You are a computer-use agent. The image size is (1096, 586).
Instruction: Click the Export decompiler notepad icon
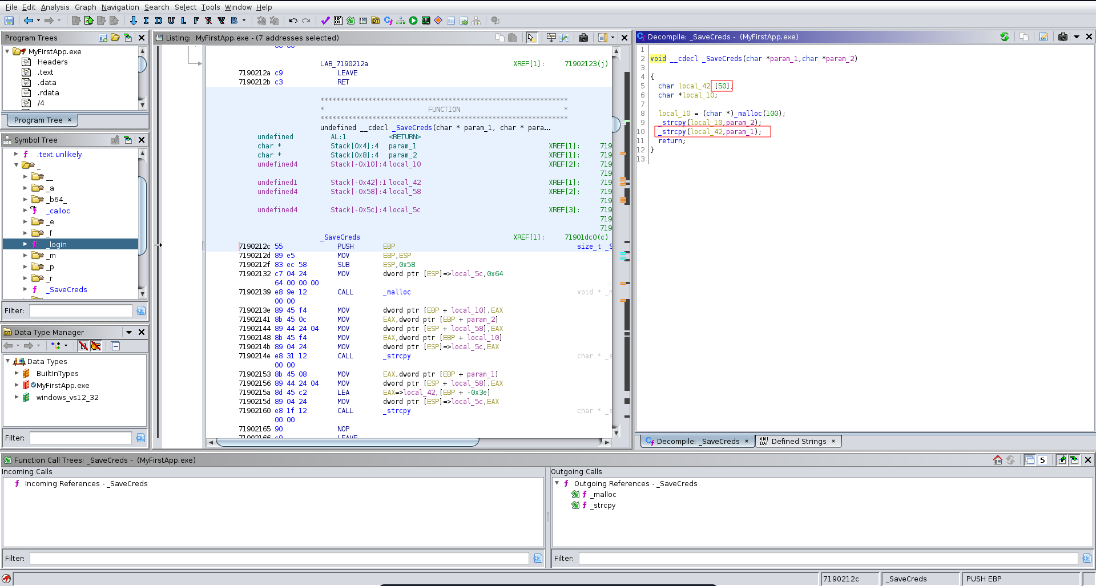[x=1043, y=37]
